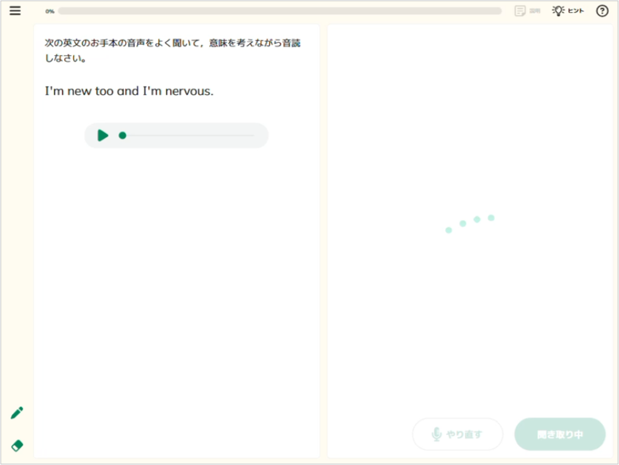
Task: Click the sentence "I'm new too and I'm nervous."
Action: pos(129,91)
